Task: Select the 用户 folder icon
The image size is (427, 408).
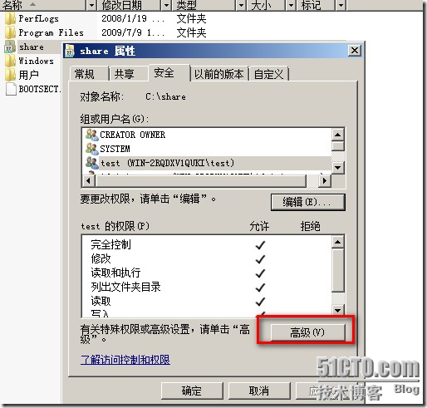Action: [10, 75]
